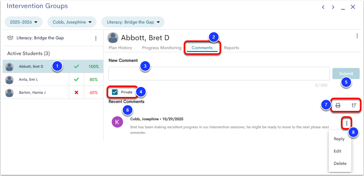The height and width of the screenshot is (176, 364).
Task: Uncheck the Private checkbox
Action: (x=115, y=92)
